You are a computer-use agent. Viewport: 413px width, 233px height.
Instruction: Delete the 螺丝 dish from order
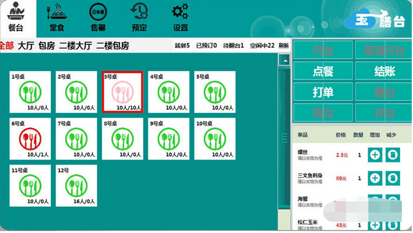[393, 155]
